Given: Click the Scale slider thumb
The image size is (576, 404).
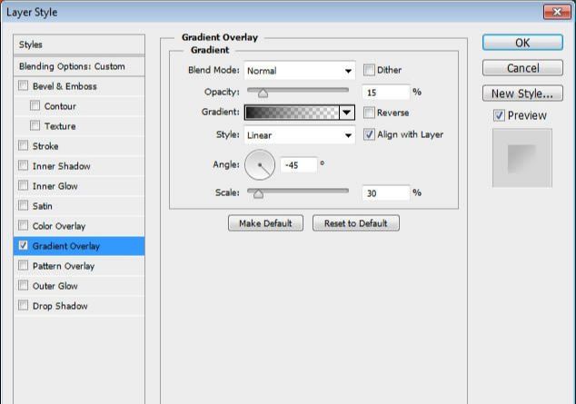Looking at the screenshot, I should tap(258, 193).
